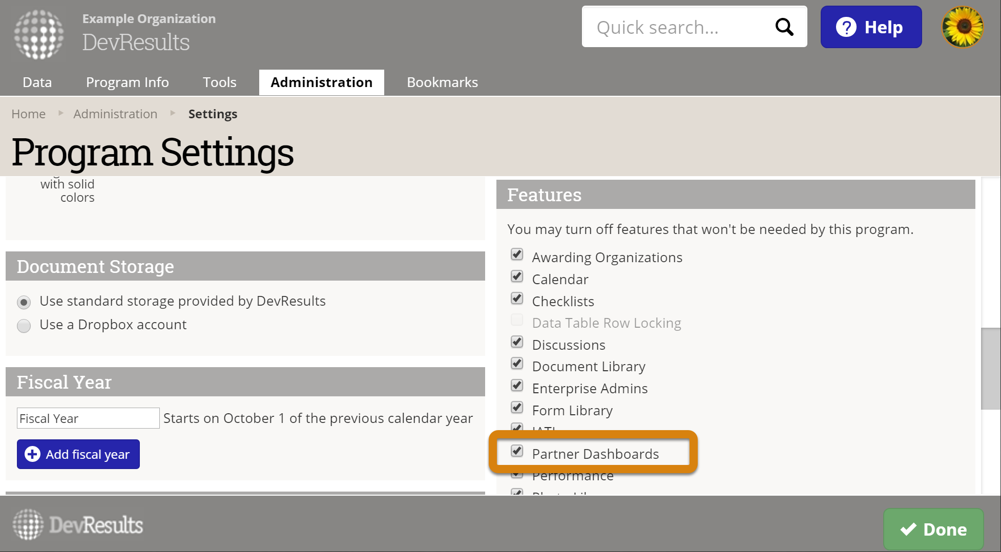Disable the Discussions feature checkbox
This screenshot has width=1001, height=552.
tap(517, 342)
